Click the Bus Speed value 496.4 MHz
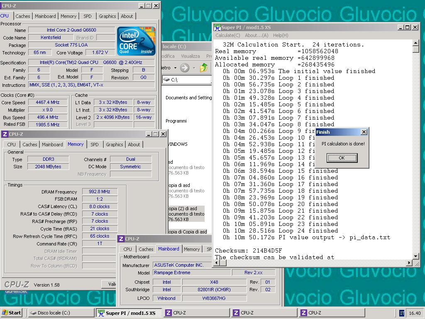Screen dimensions: 425x319 coord(48,117)
